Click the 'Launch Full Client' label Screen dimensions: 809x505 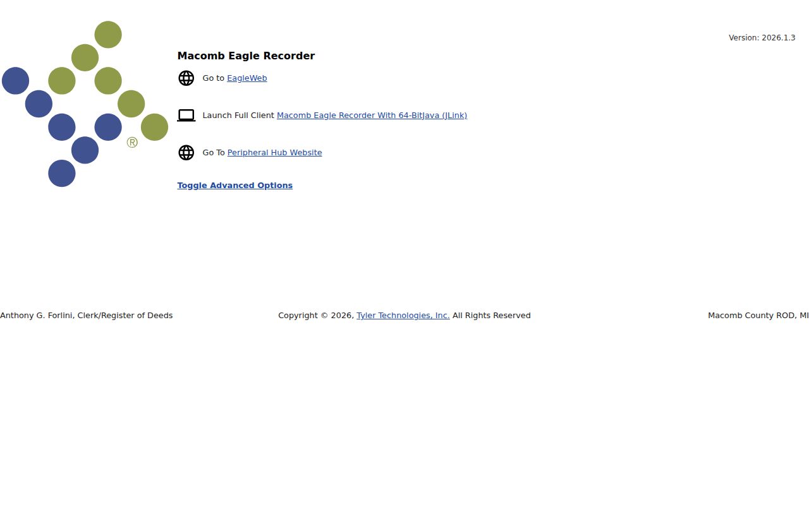[238, 116]
